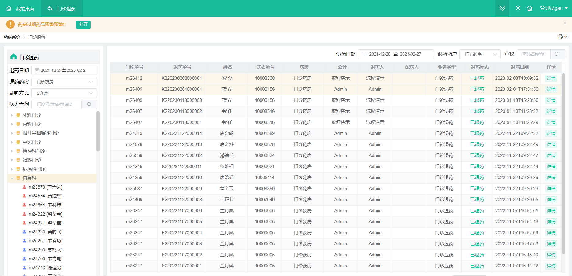Open 详情 for order K220221122000014
Viewport: 572px width, 276px height.
point(551,133)
